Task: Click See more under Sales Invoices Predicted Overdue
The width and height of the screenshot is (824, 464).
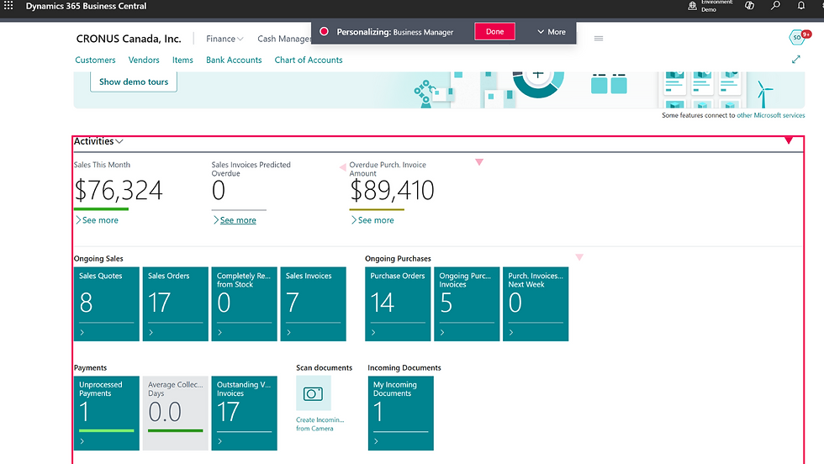Action: click(x=235, y=220)
